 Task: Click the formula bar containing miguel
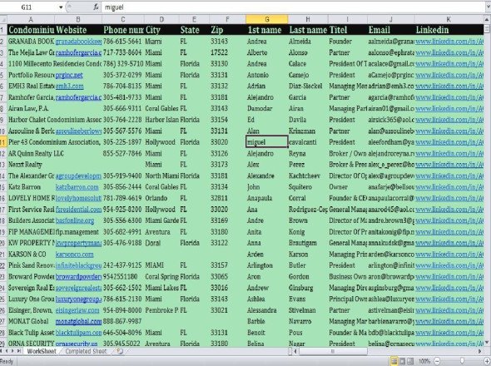[295, 7]
